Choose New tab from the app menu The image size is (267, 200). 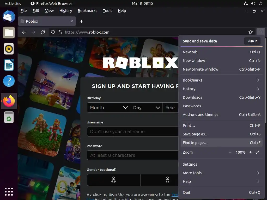[x=221, y=52]
